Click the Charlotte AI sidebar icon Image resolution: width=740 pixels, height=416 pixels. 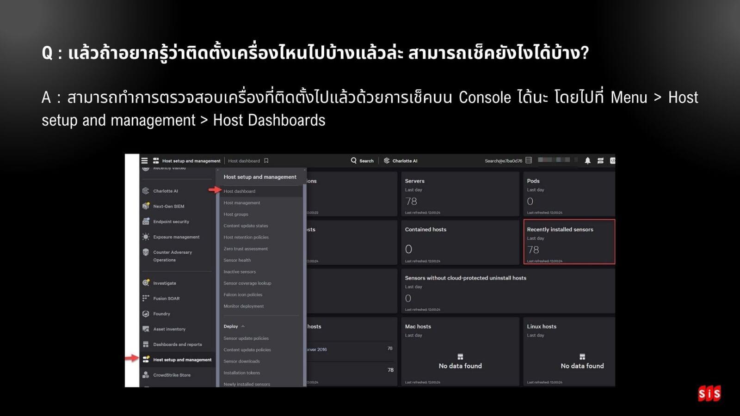click(x=146, y=191)
